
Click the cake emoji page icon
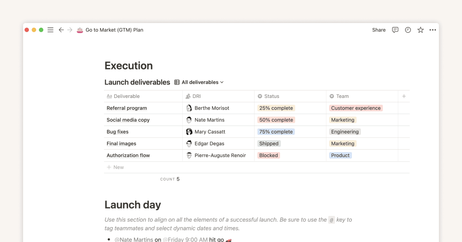(80, 30)
